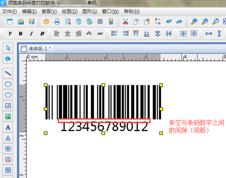Screen dimensions: 226x178
Task: Justify text alignment
Action: pos(79,34)
